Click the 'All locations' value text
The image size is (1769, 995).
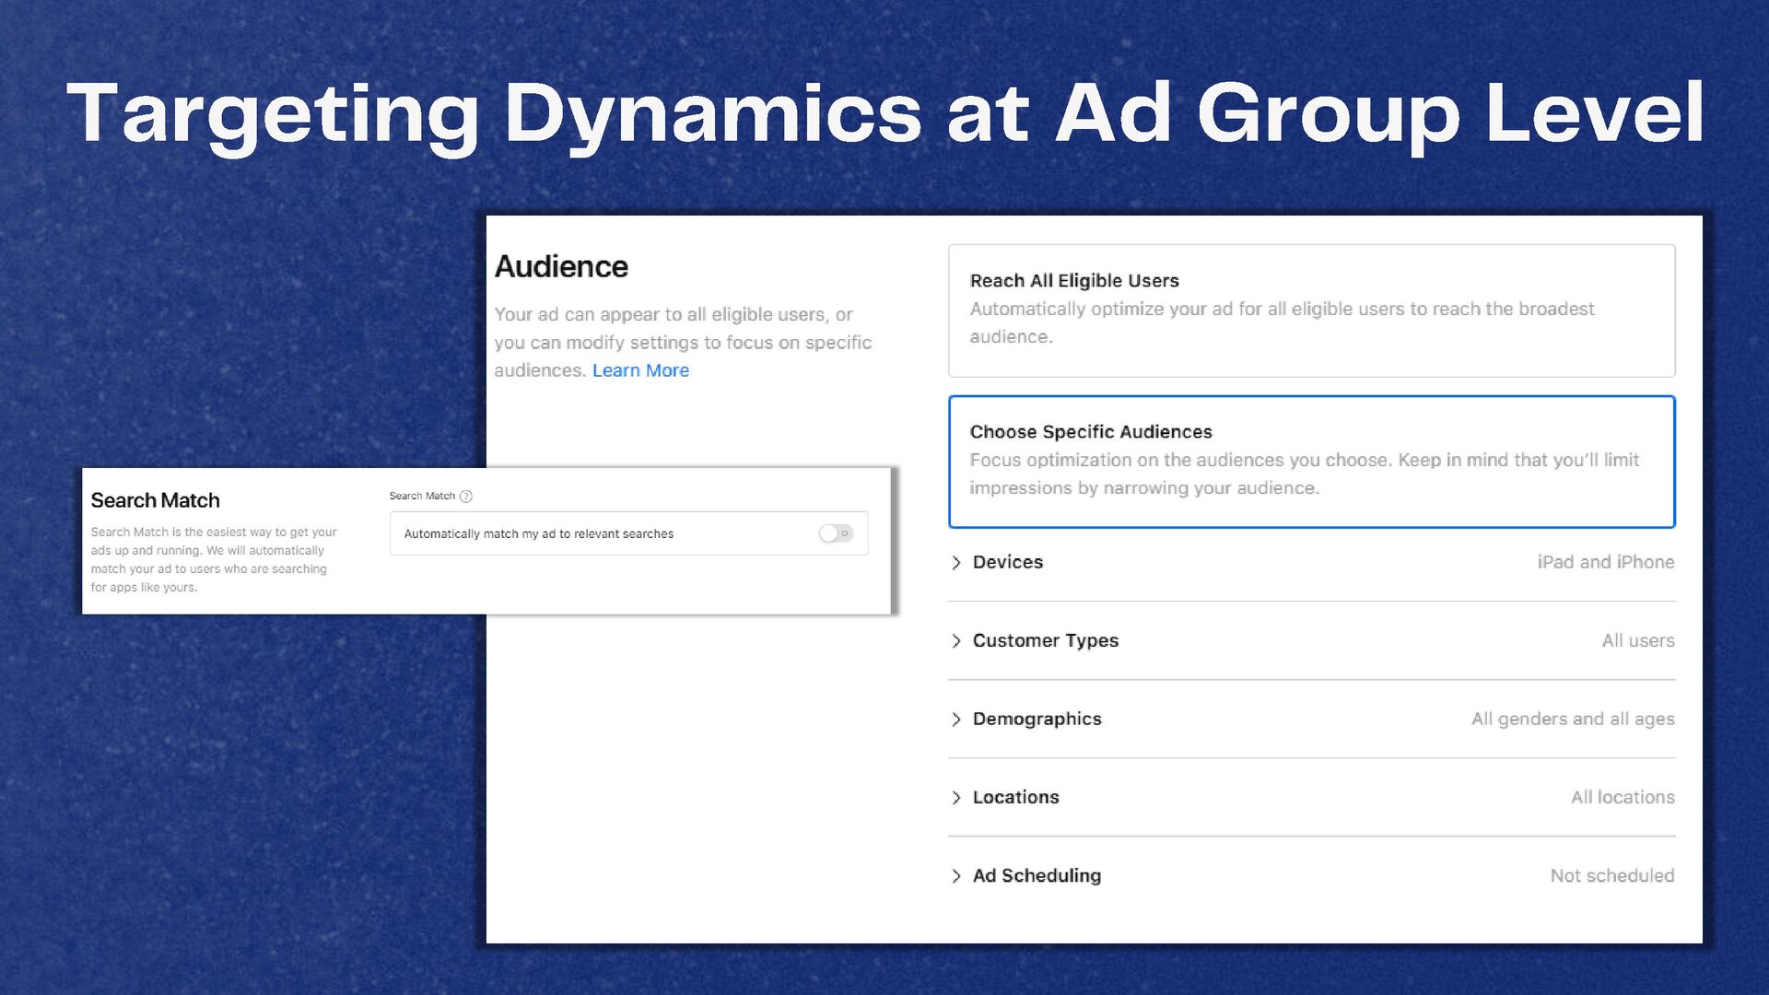(x=1623, y=797)
